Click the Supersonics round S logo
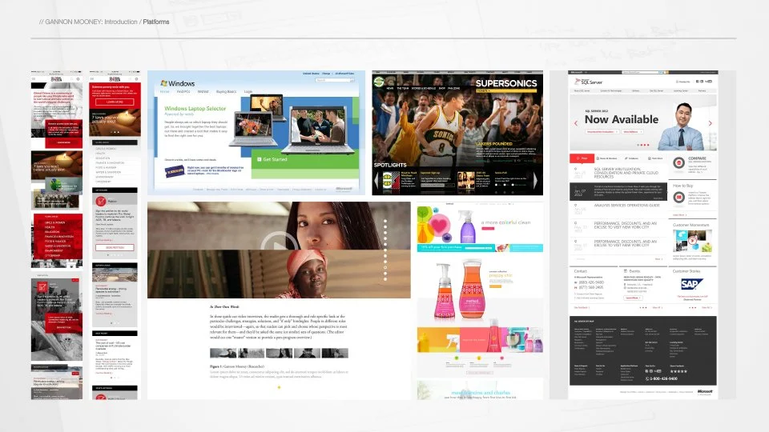The width and height of the screenshot is (769, 432). [x=379, y=82]
